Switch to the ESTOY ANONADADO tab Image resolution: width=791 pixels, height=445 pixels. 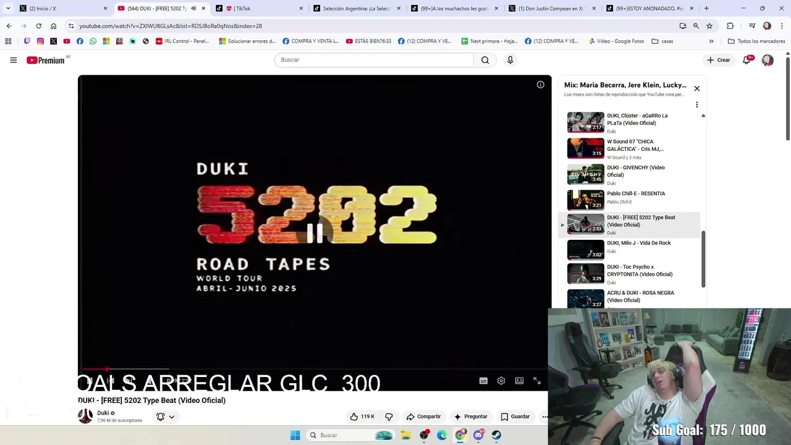(x=650, y=9)
